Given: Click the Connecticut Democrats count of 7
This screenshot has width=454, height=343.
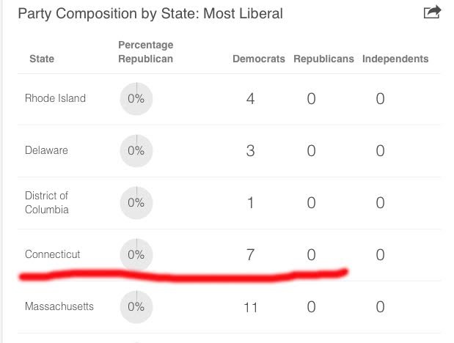Looking at the screenshot, I should 251,254.
